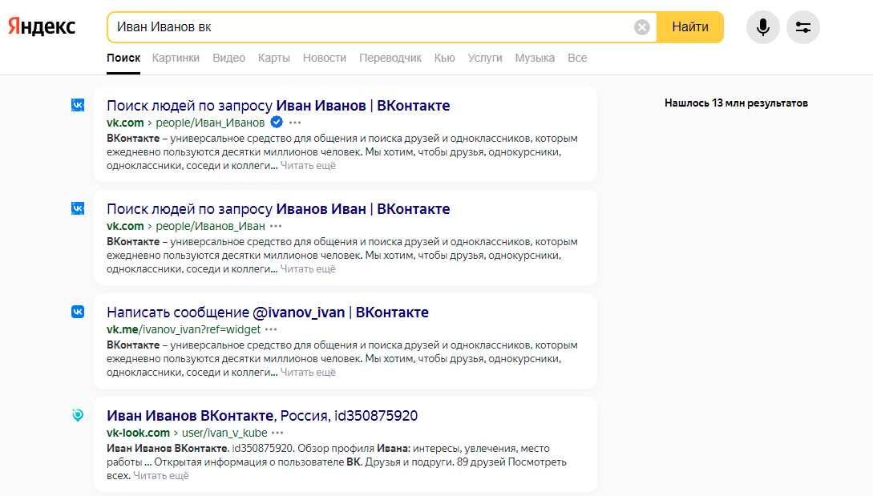Open three-dot menu for vk.me/ivanov_ivan result
This screenshot has height=496, width=873.
[271, 329]
